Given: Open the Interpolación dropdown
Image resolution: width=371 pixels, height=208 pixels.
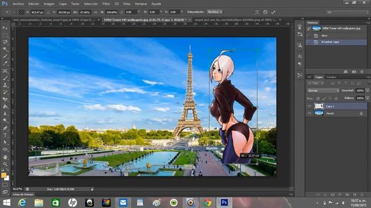Looking at the screenshot, I should [214, 12].
